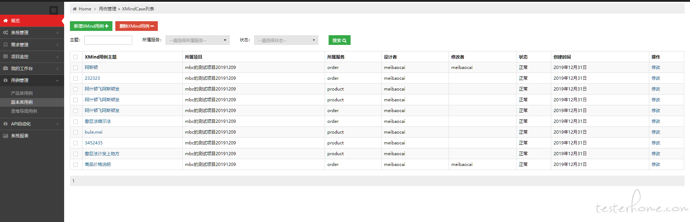Viewport: 690px width, 222px height.
Task: Open the 状态 dropdown
Action: 286,40
